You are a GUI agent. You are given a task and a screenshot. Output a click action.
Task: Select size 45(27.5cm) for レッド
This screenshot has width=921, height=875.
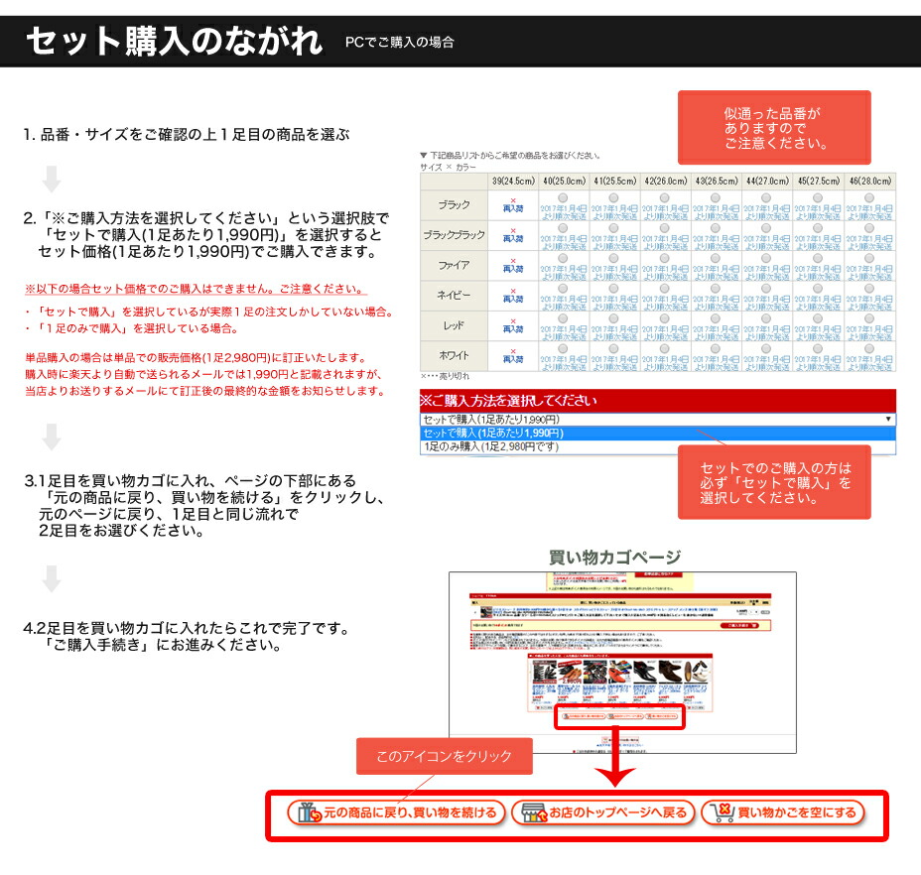click(818, 316)
